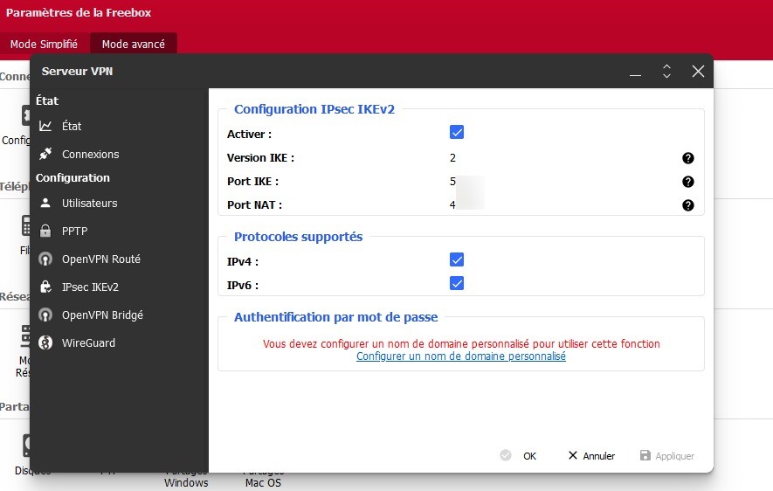Click Authentification par mot de passe heading
The width and height of the screenshot is (773, 491).
tap(335, 317)
